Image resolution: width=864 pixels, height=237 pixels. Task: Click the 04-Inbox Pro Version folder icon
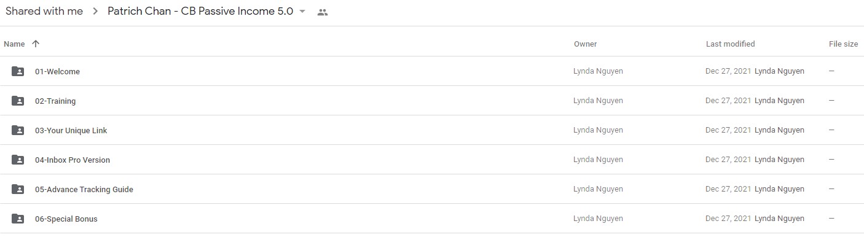[18, 160]
